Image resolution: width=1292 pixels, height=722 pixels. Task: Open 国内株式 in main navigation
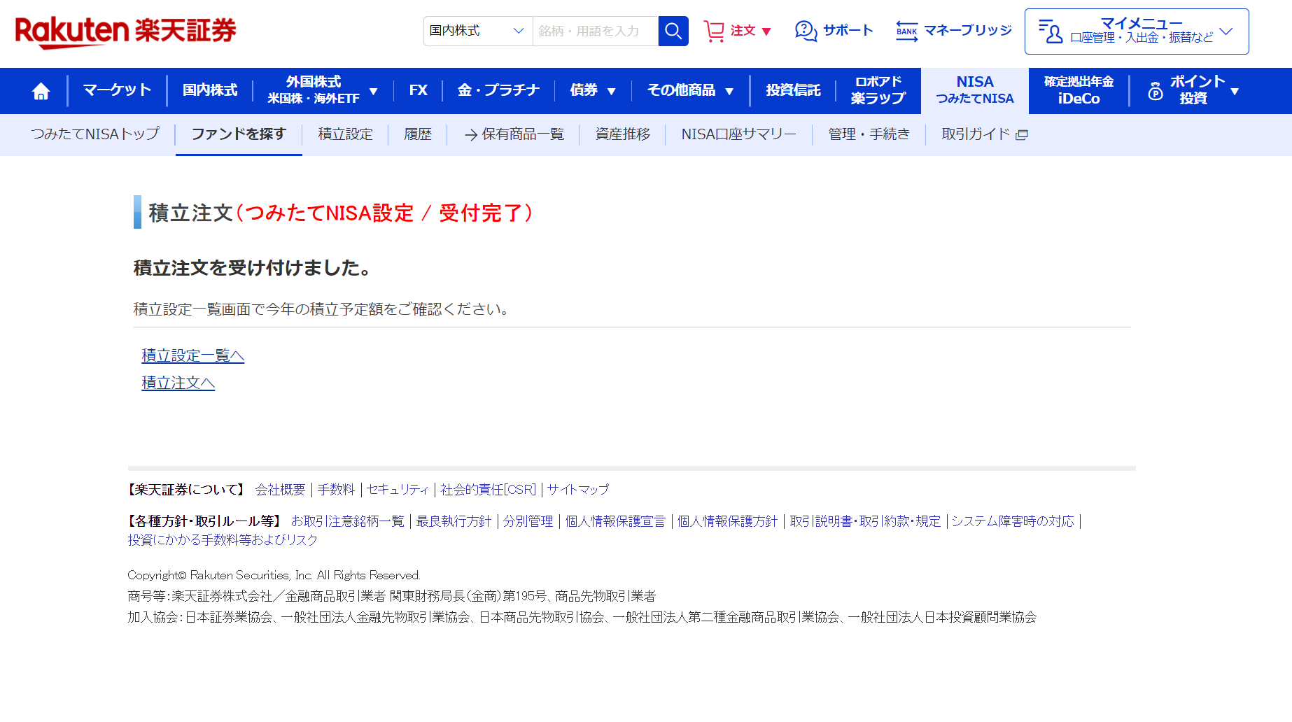tap(210, 90)
